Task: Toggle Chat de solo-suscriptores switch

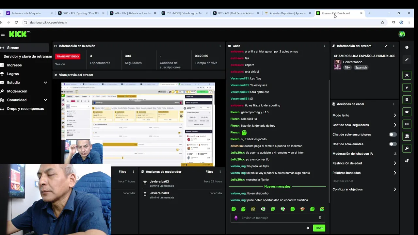Action: 393,134
